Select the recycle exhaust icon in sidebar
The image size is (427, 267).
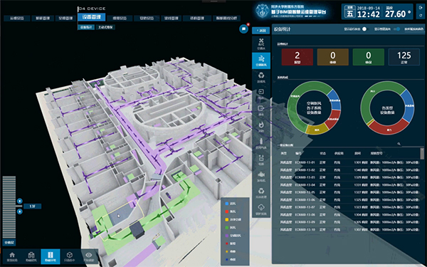pos(261,77)
